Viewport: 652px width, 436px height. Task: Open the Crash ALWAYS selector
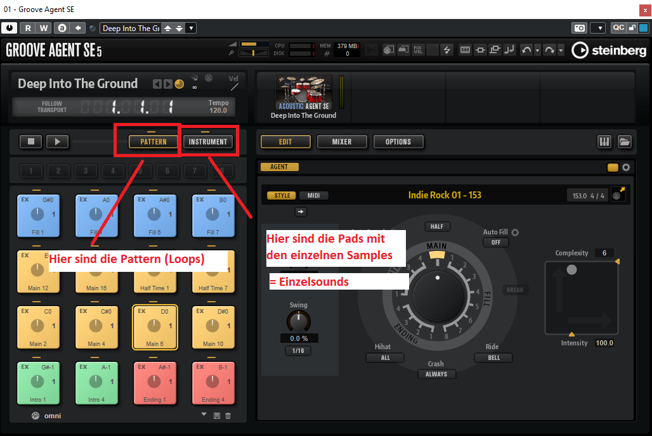tap(436, 374)
